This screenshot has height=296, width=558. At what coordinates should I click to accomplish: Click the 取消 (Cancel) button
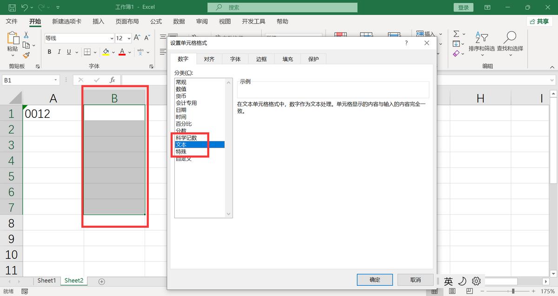[415, 279]
